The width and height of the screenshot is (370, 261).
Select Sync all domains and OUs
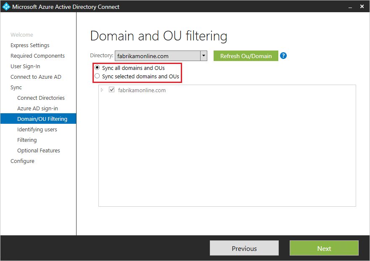point(98,68)
